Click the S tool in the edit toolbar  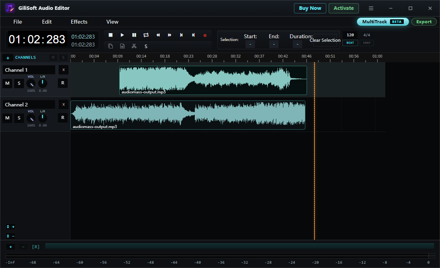(x=146, y=47)
